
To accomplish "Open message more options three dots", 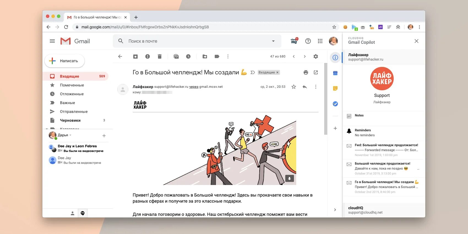I will click(316, 87).
